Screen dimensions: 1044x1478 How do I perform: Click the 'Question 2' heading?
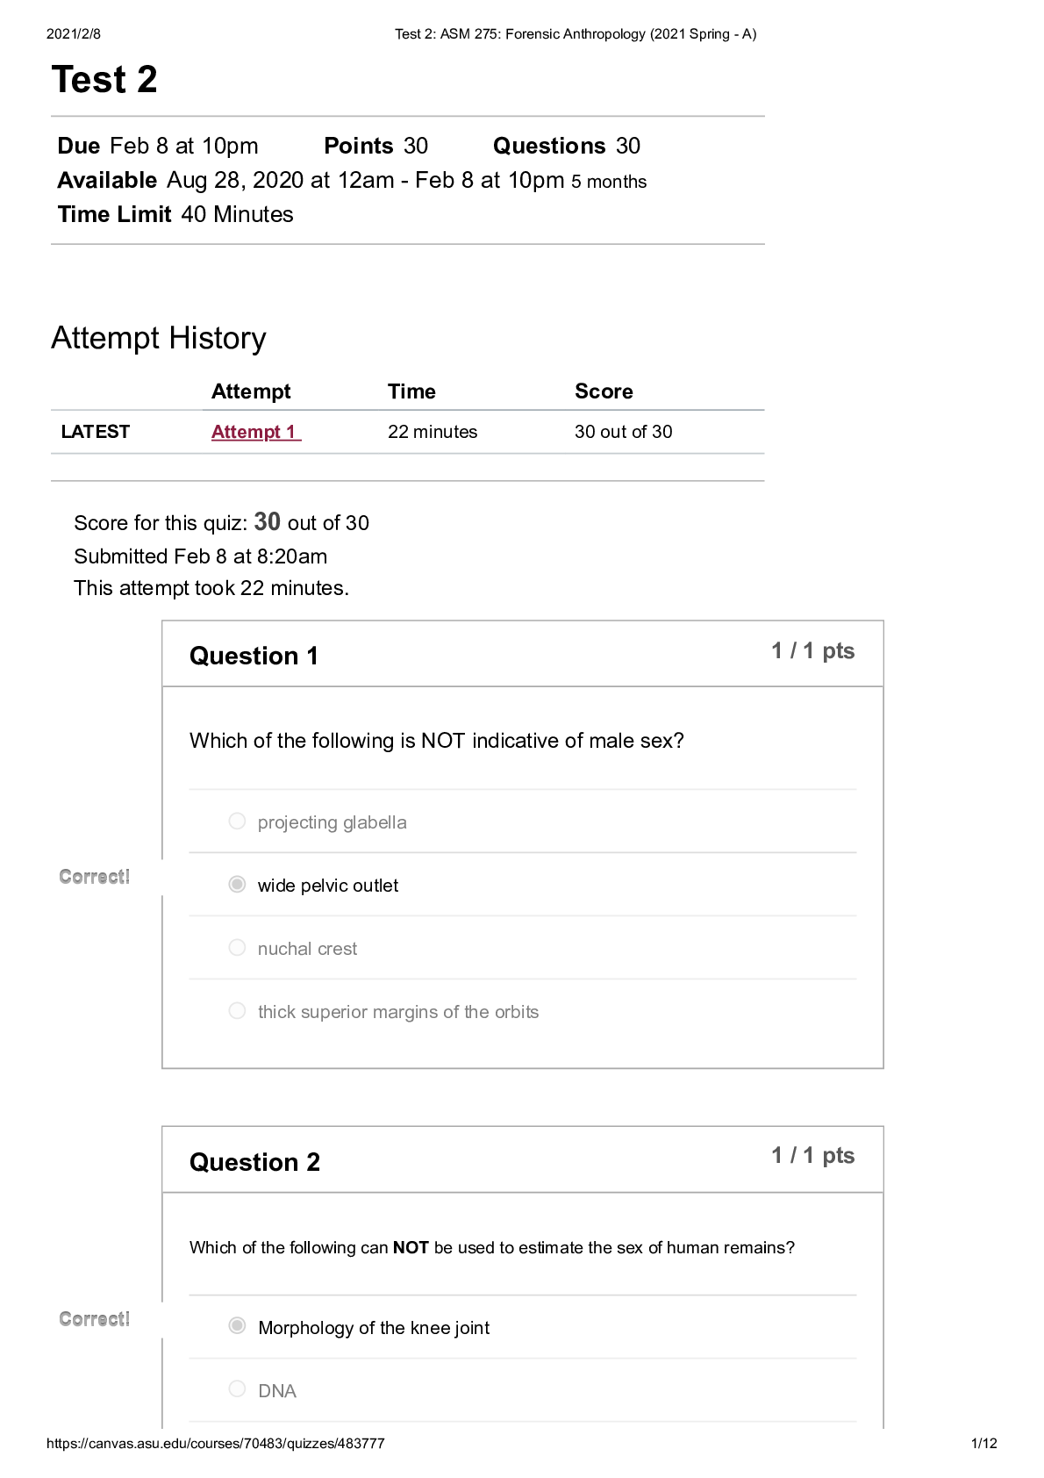point(254,1162)
